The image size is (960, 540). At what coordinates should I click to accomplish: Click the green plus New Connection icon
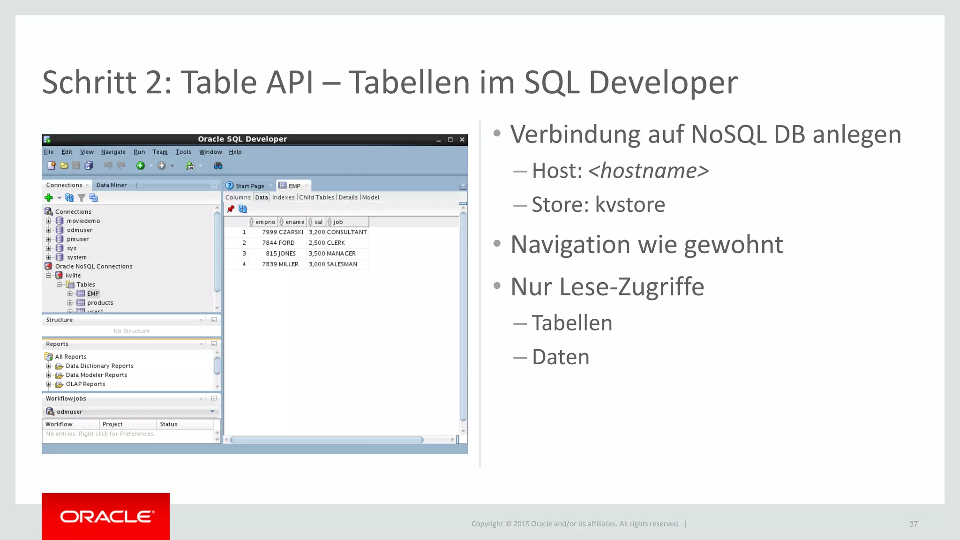pos(49,198)
